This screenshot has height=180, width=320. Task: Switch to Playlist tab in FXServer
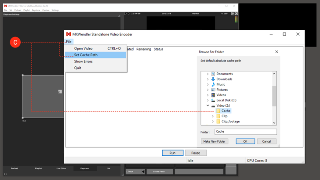click(38, 169)
